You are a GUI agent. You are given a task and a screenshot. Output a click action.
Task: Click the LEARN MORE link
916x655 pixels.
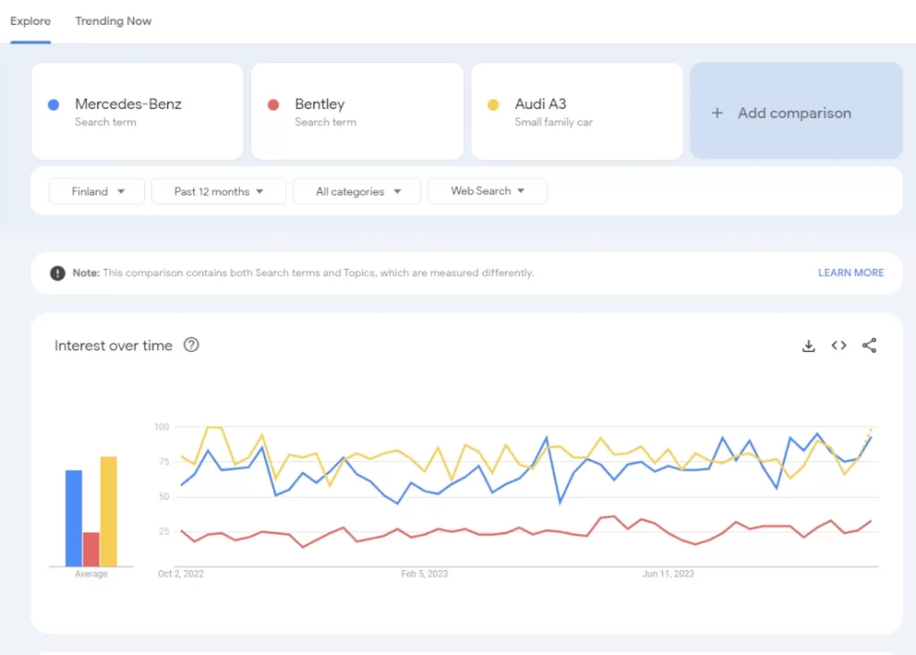pos(850,273)
